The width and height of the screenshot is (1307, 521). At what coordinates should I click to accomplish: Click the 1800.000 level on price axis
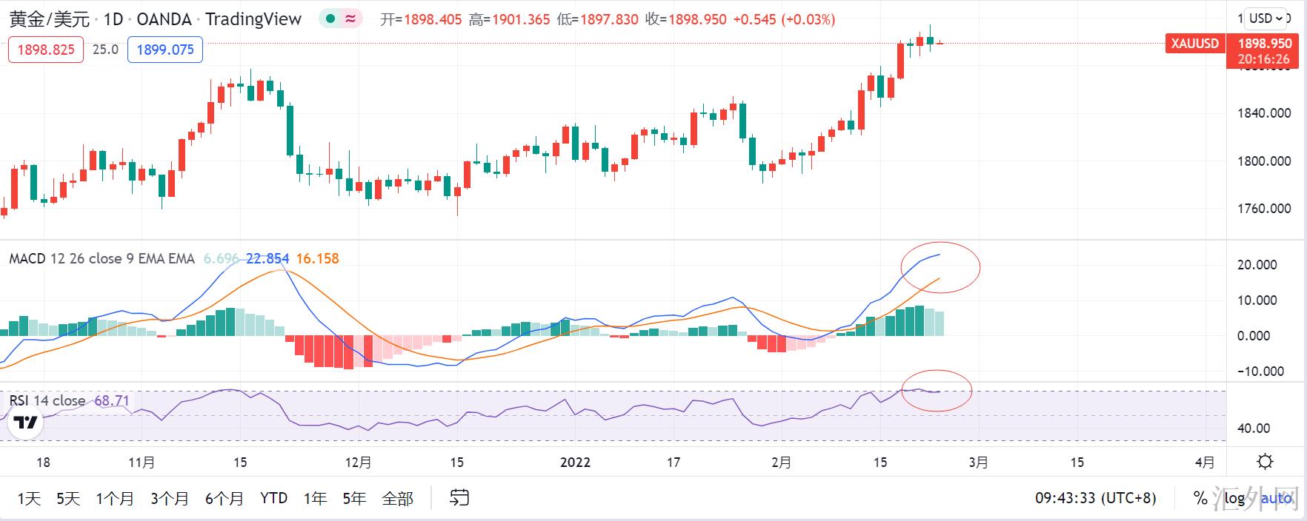tap(1263, 161)
